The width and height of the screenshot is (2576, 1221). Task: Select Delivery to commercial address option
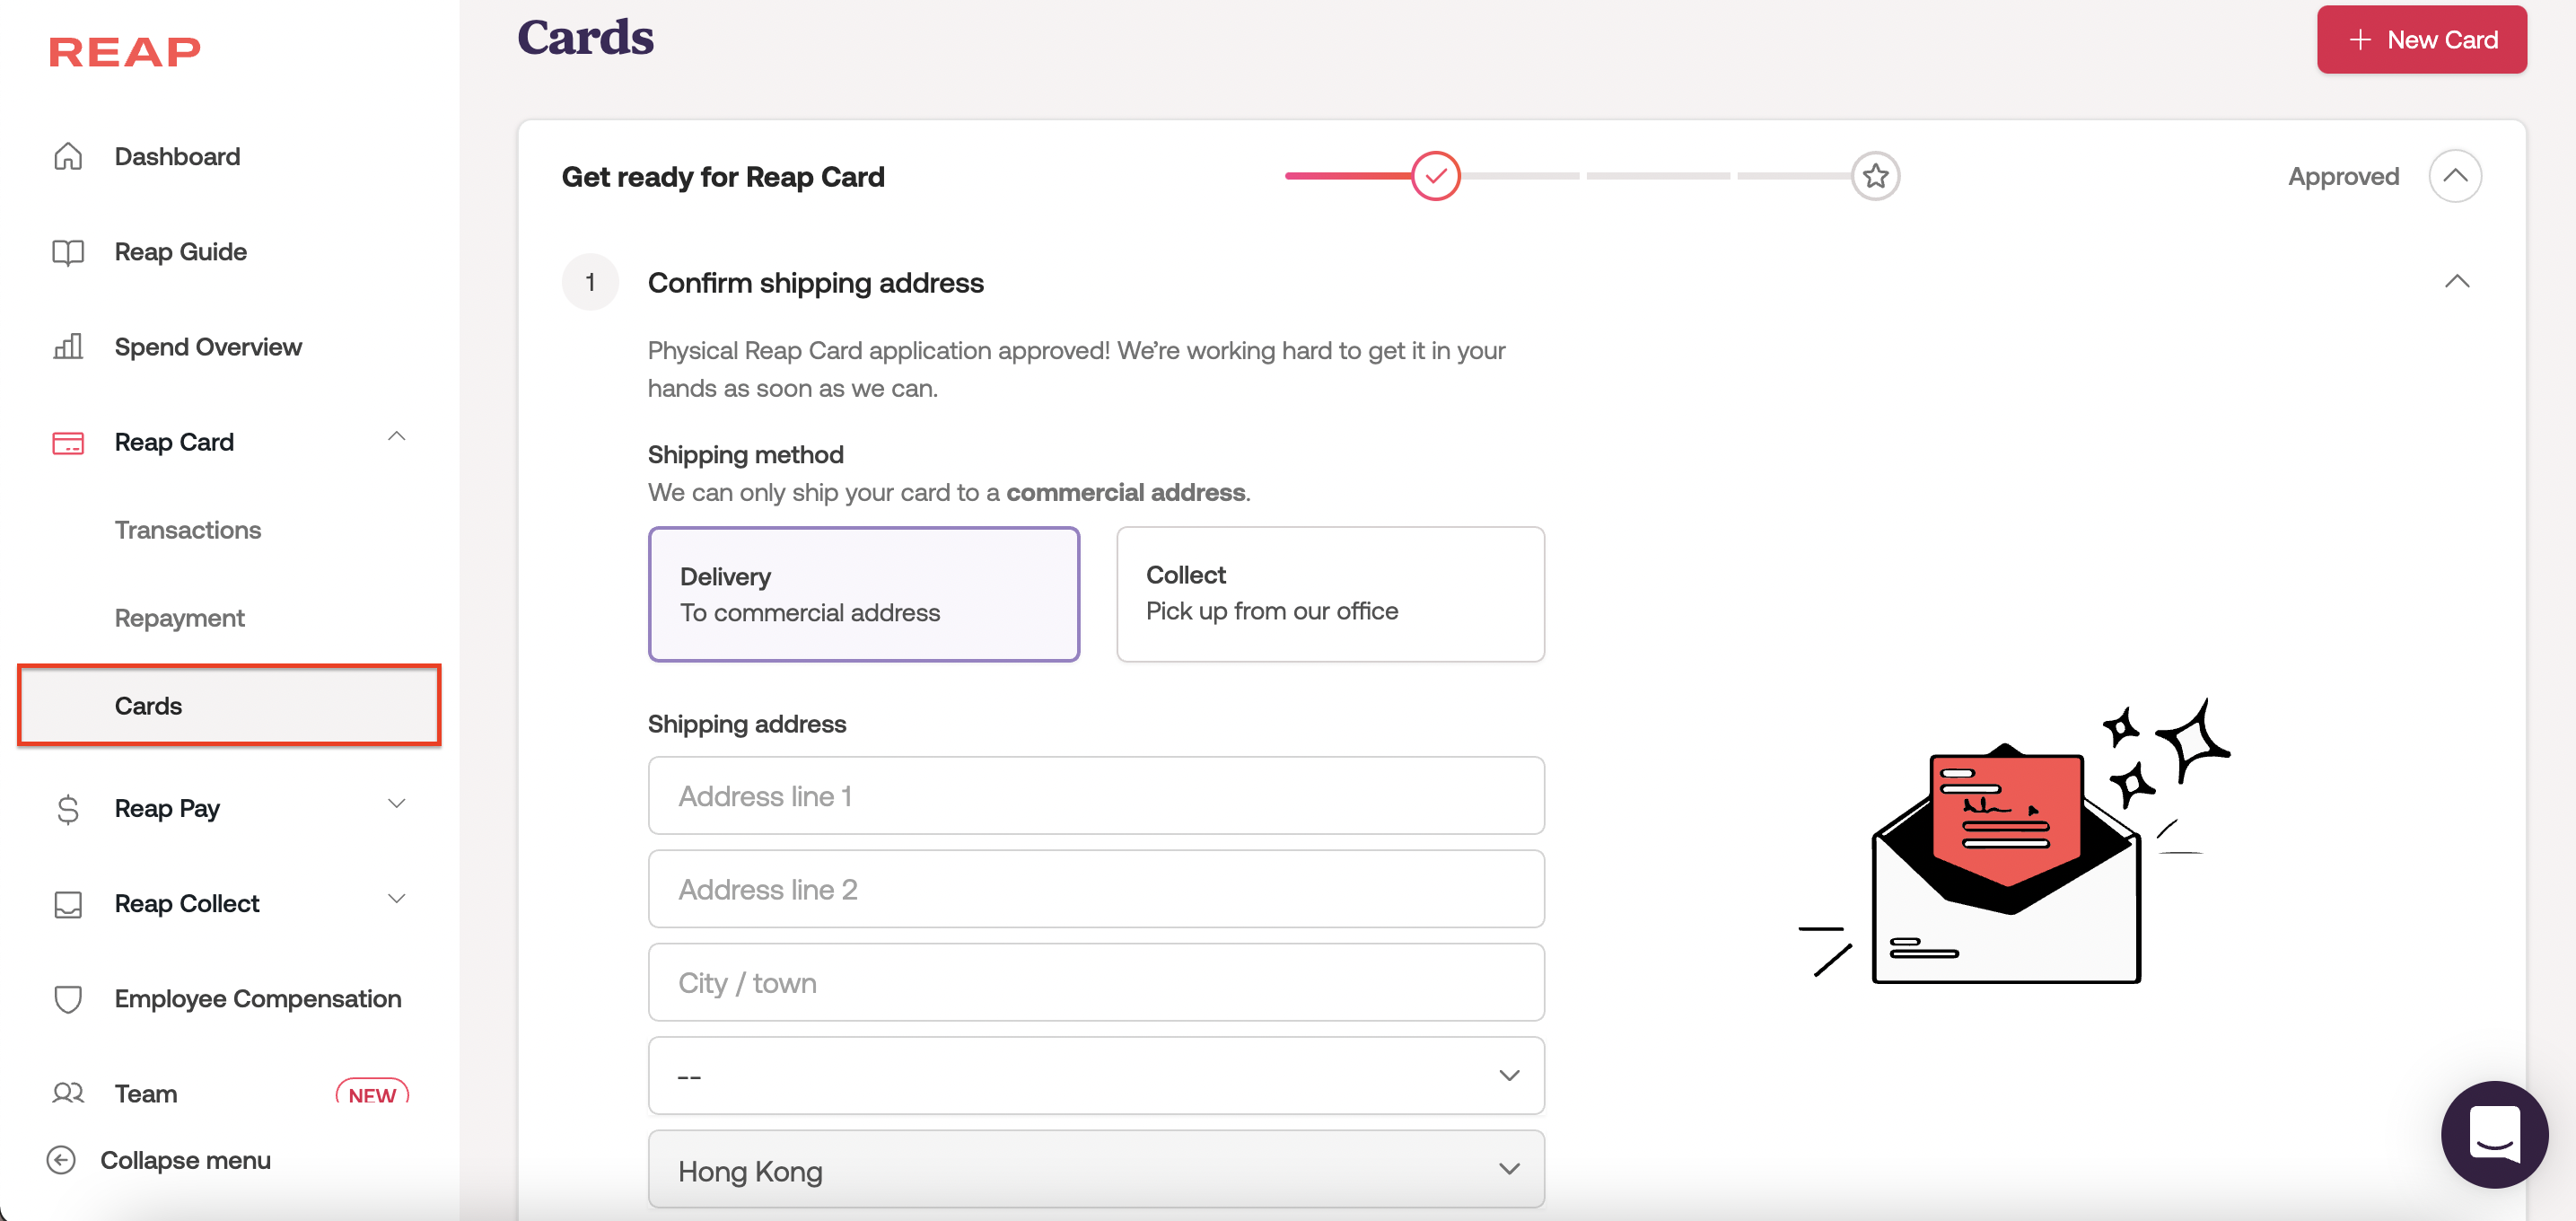tap(863, 594)
